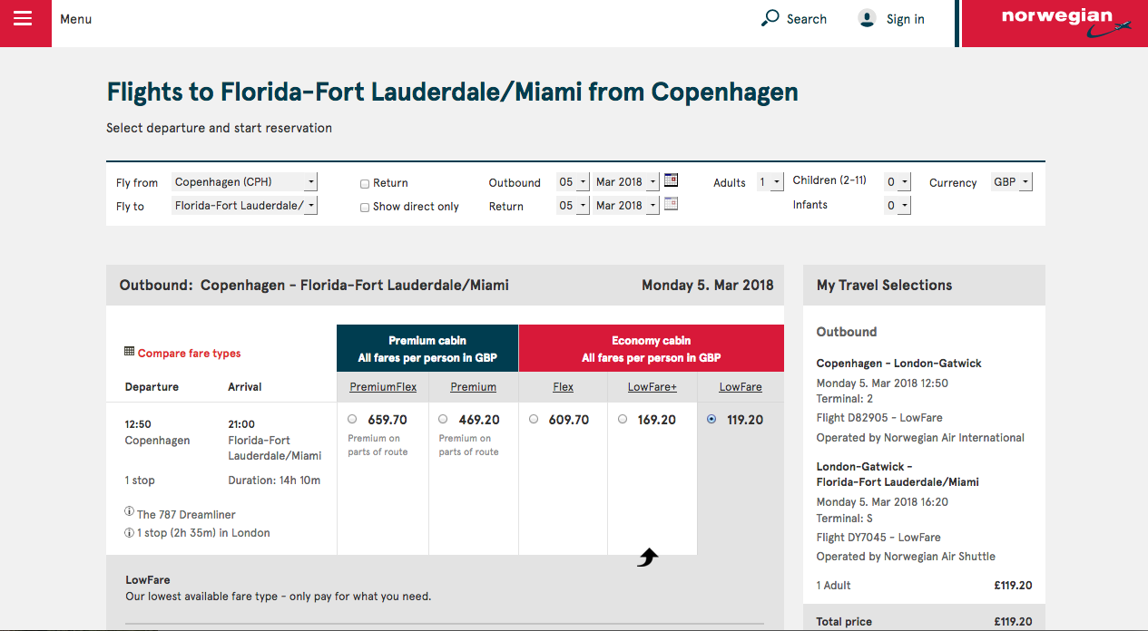
Task: Open the Outbound day dropdown
Action: pyautogui.click(x=573, y=182)
